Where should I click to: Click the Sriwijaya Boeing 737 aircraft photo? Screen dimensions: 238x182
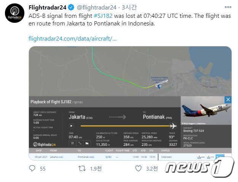click(x=206, y=110)
